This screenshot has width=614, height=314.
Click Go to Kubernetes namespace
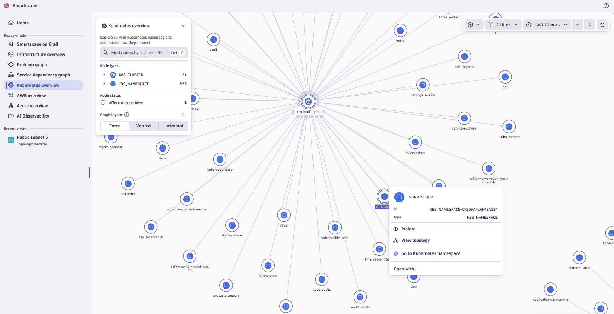446,253
